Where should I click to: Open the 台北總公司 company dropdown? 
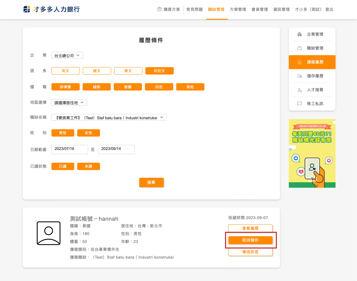coord(67,56)
